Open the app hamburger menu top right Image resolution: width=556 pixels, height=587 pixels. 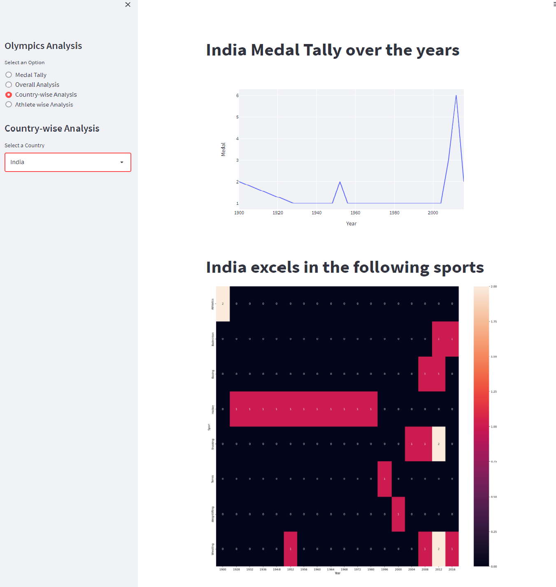[553, 5]
